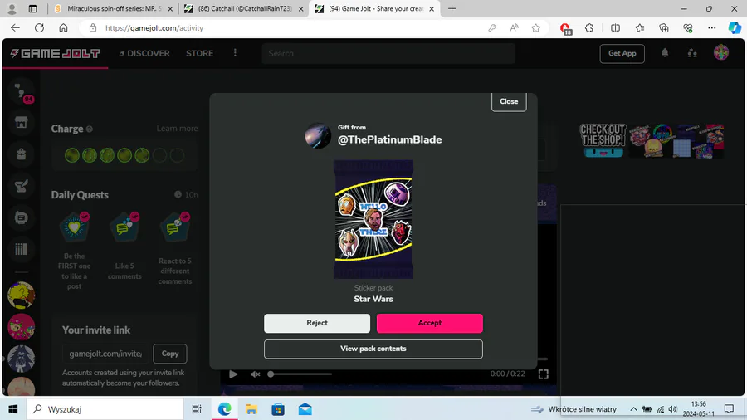Click the Wyszukaj taskbar search box

(105, 409)
